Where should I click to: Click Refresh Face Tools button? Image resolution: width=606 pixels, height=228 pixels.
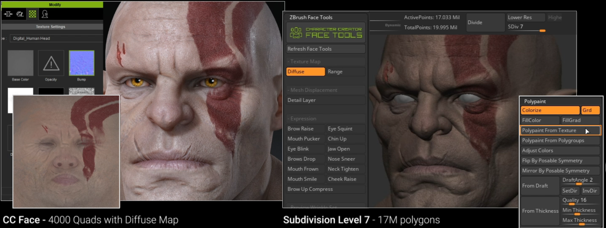(x=326, y=49)
